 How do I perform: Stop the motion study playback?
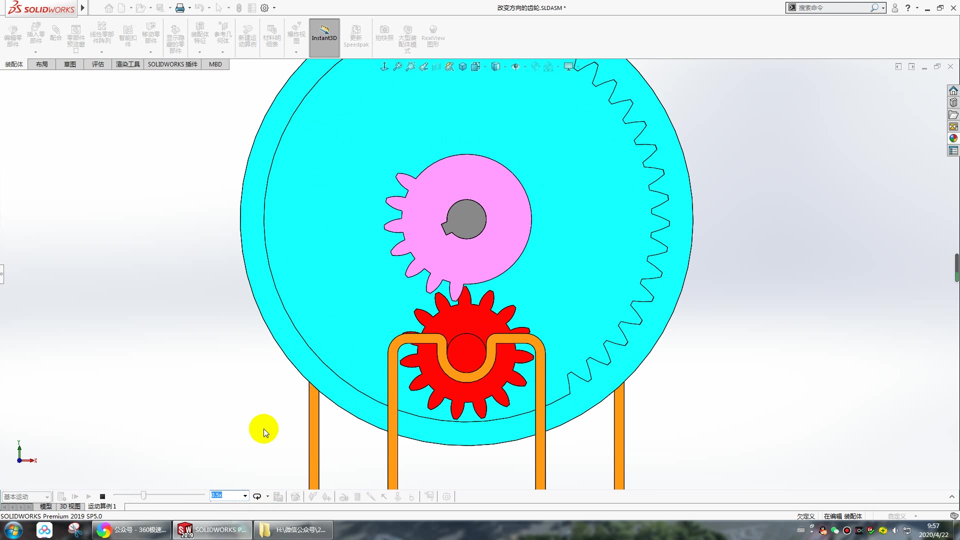[102, 496]
